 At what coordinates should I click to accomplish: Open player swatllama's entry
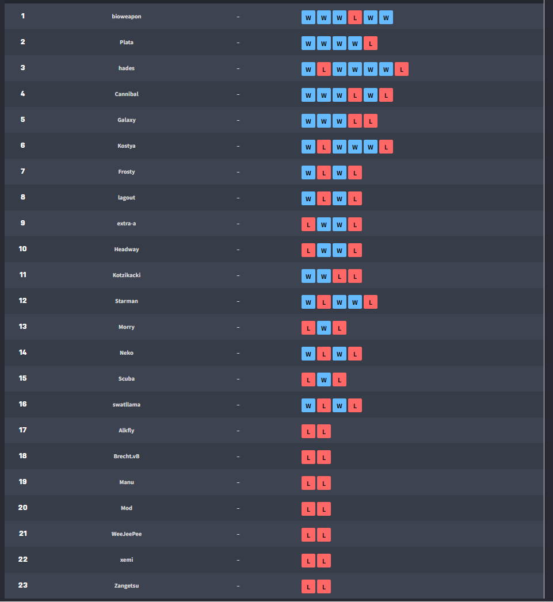click(127, 404)
